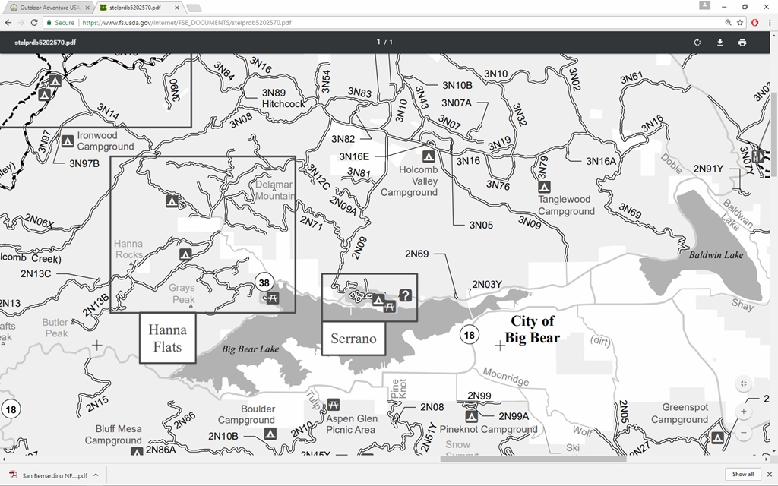This screenshot has width=778, height=486.
Task: Print the PDF map
Action: click(x=742, y=43)
